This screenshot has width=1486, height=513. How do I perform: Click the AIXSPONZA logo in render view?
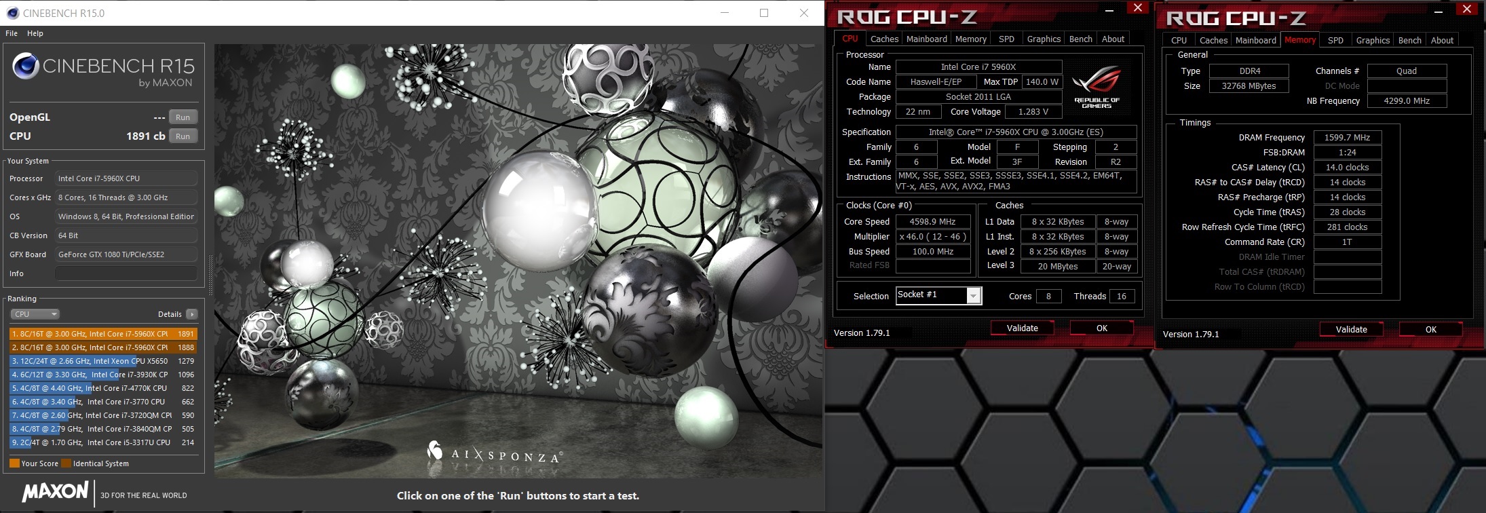495,452
